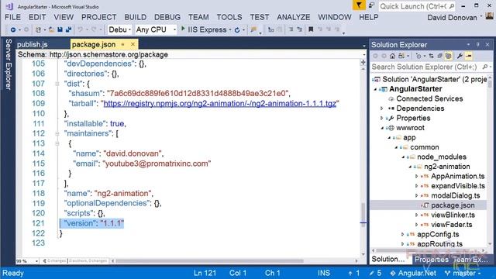Expand the AppAnimation.ts node
The height and width of the screenshot is (279, 496).
(416, 176)
